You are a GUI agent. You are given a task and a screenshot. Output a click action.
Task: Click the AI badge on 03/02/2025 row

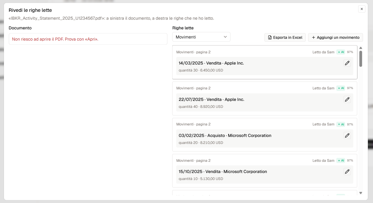[341, 124]
